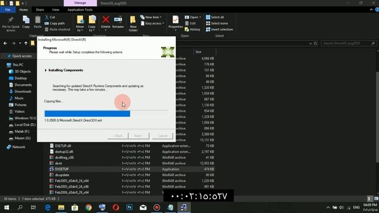
Task: Click Paste shortcut in ribbon
Action: [x=57, y=30]
